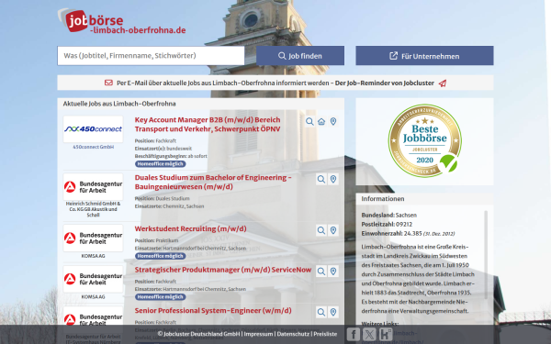The height and width of the screenshot is (344, 551).
Task: Open Key Account Manager B2B job title
Action: click(208, 124)
